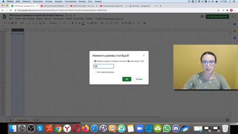238x134 pixels.
Task: Switch to the Главный лист sheet tab
Action: (23, 120)
